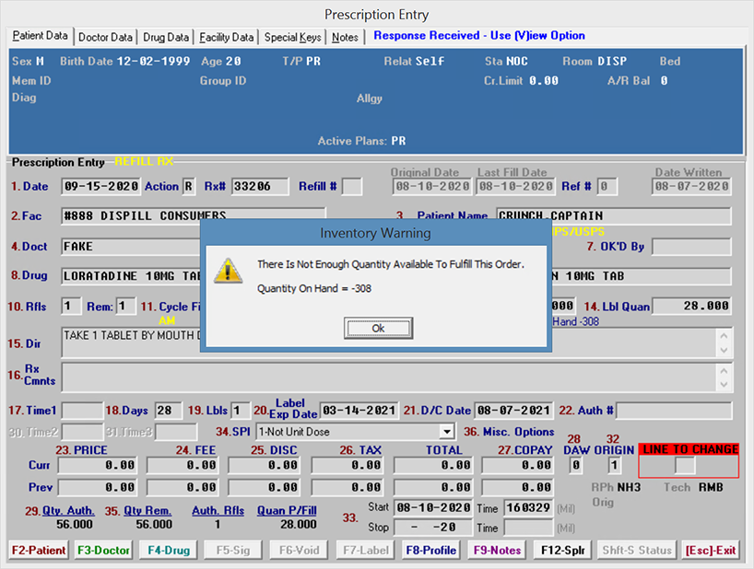The image size is (754, 569).
Task: Expand the SPI Not Unit Dose dropdown
Action: pyautogui.click(x=447, y=431)
